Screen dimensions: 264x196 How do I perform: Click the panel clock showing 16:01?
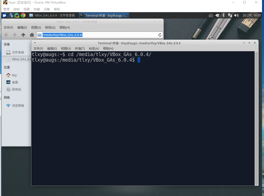point(252,15)
